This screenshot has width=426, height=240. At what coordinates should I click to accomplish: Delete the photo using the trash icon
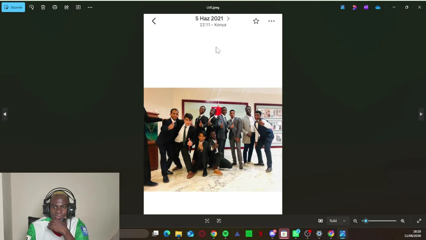43,7
